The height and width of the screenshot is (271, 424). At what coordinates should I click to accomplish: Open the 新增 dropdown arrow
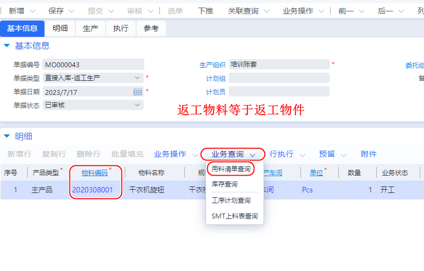click(x=32, y=11)
